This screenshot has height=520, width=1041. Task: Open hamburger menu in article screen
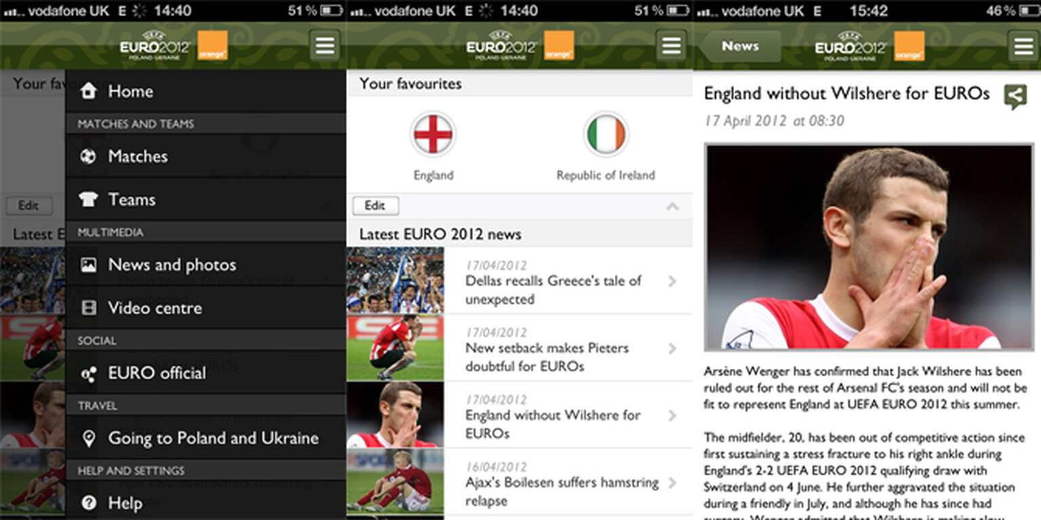point(1023,46)
